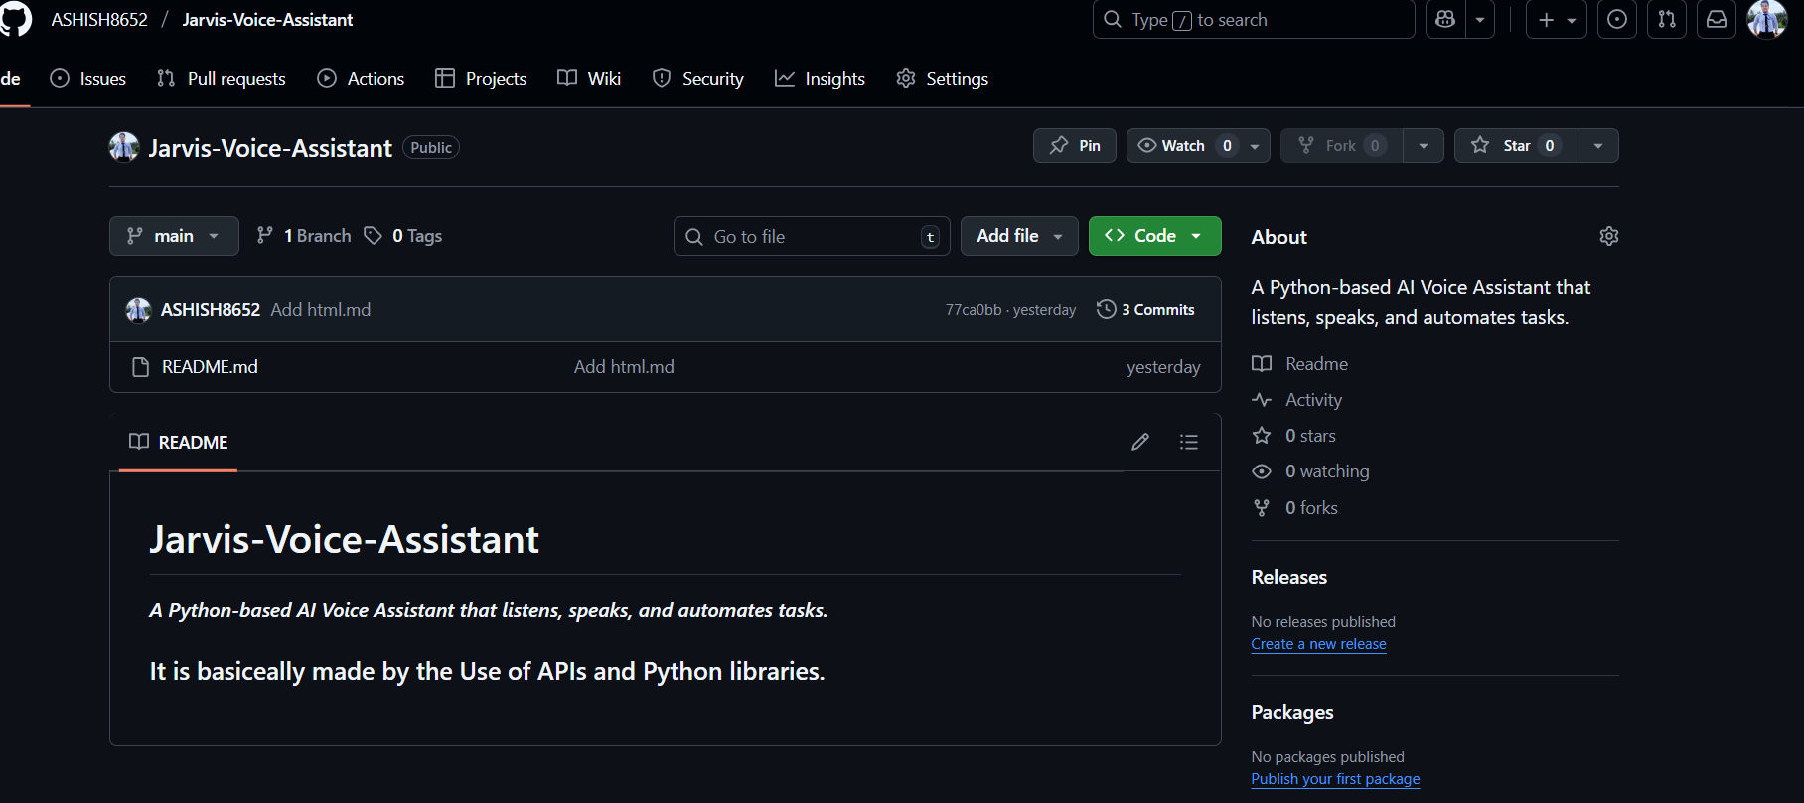Open the latest commit message Add html.md in header
This screenshot has height=803, width=1804.
click(321, 310)
